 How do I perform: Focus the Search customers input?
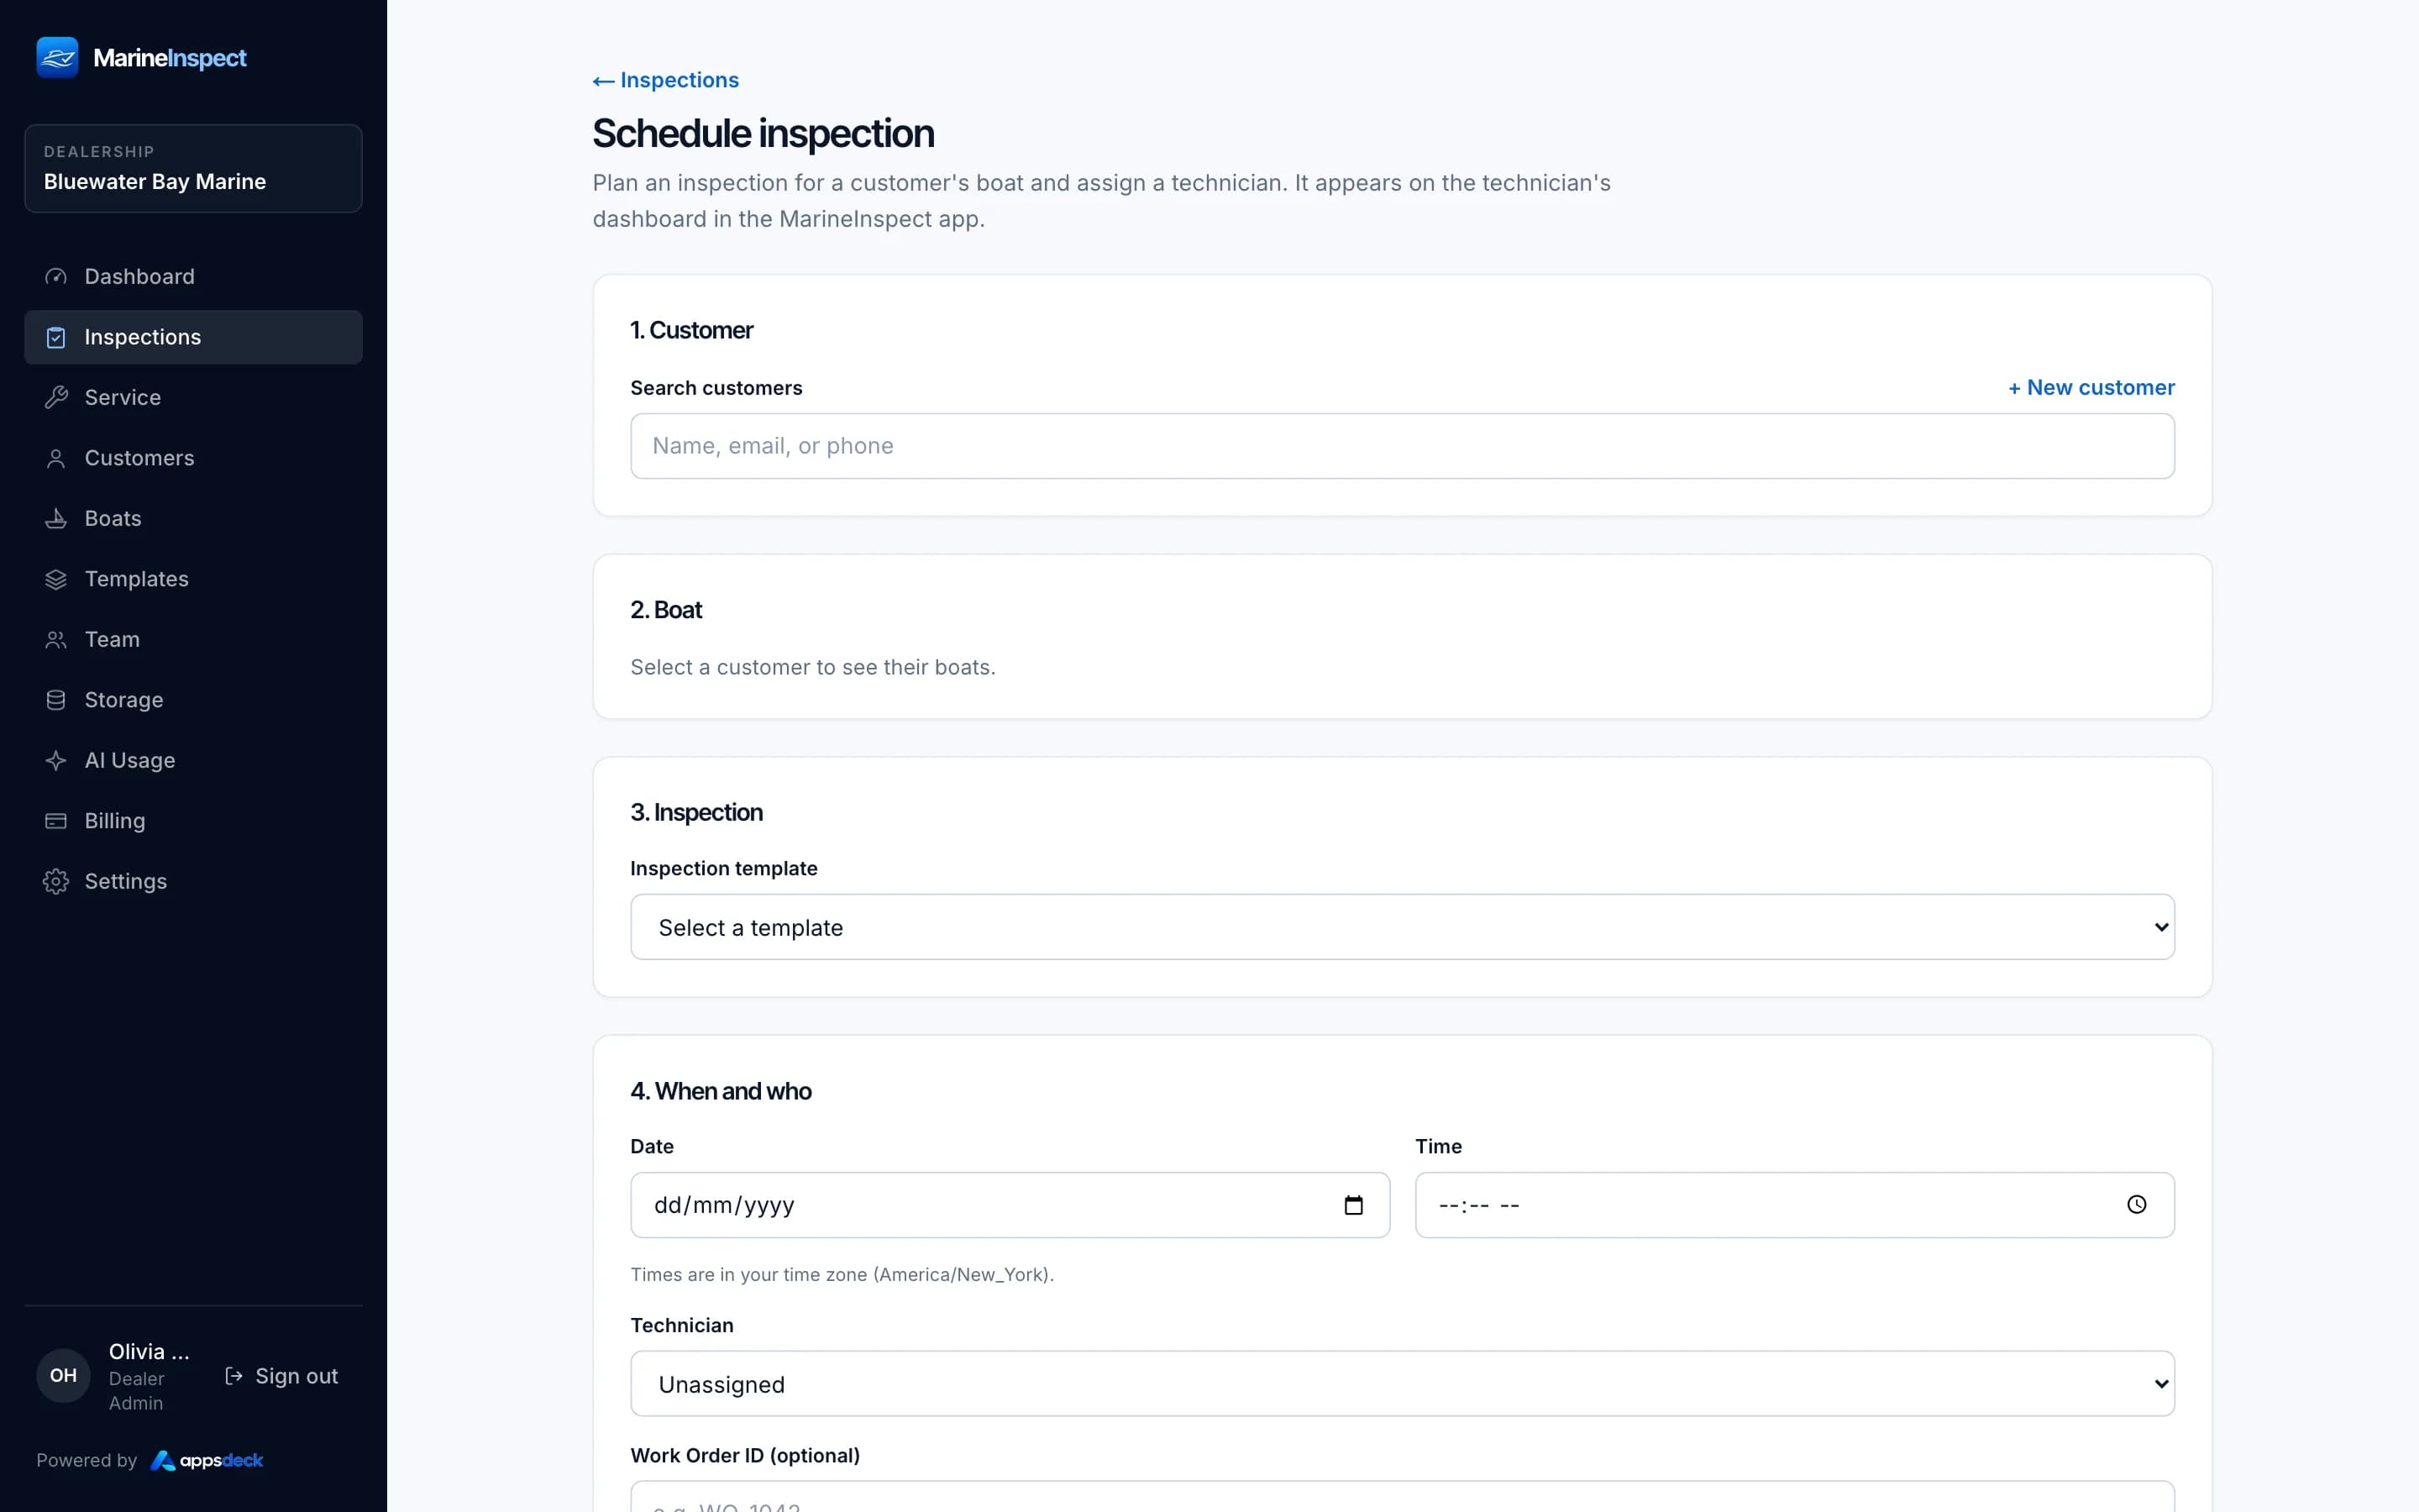[x=1401, y=446]
